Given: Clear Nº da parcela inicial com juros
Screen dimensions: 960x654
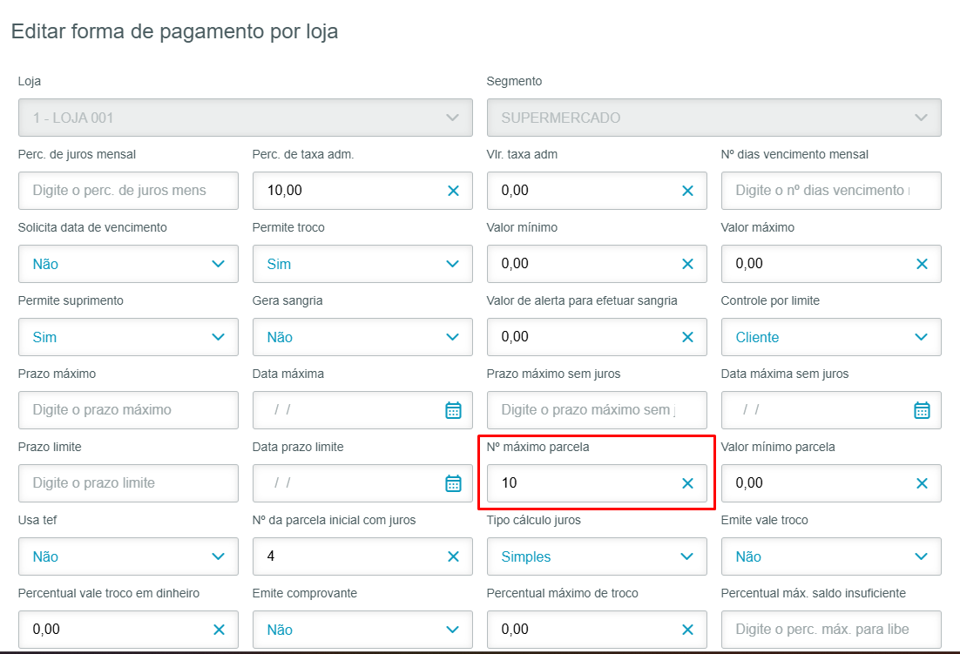Looking at the screenshot, I should pyautogui.click(x=453, y=556).
